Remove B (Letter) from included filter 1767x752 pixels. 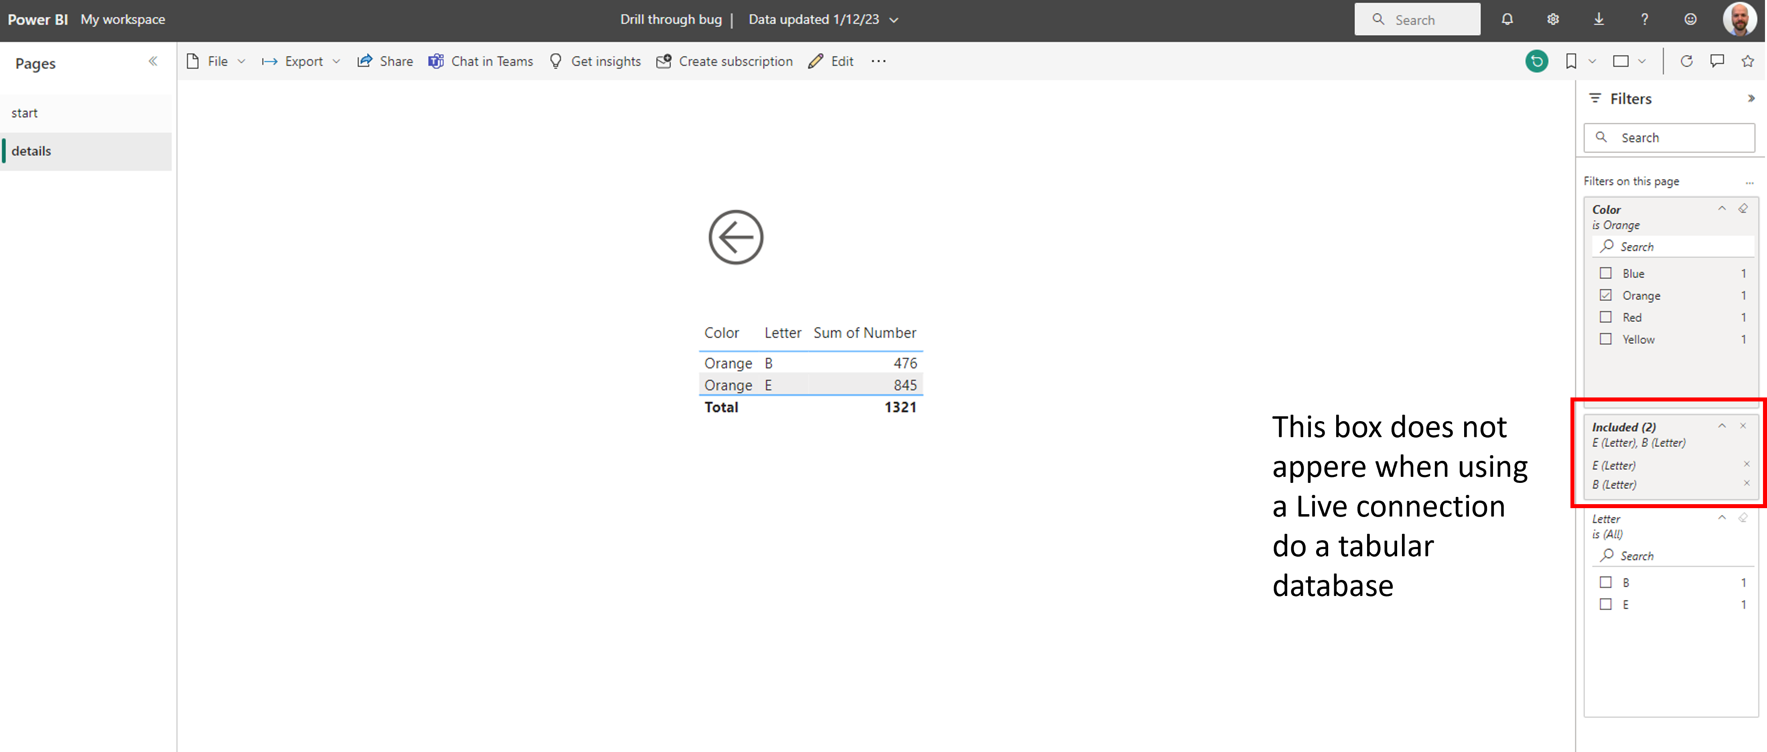(1747, 484)
